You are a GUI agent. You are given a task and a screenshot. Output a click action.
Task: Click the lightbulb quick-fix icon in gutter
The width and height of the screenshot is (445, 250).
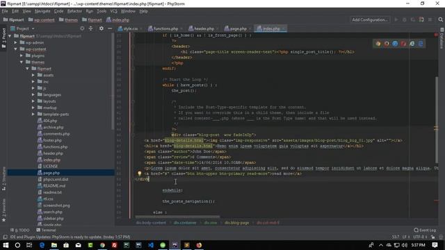(x=139, y=174)
